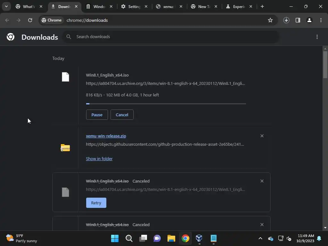
Task: Close the Downloads tab
Action: [x=76, y=6]
